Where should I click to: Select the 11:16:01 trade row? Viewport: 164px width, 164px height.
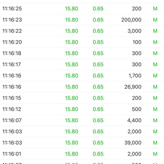tap(82, 154)
